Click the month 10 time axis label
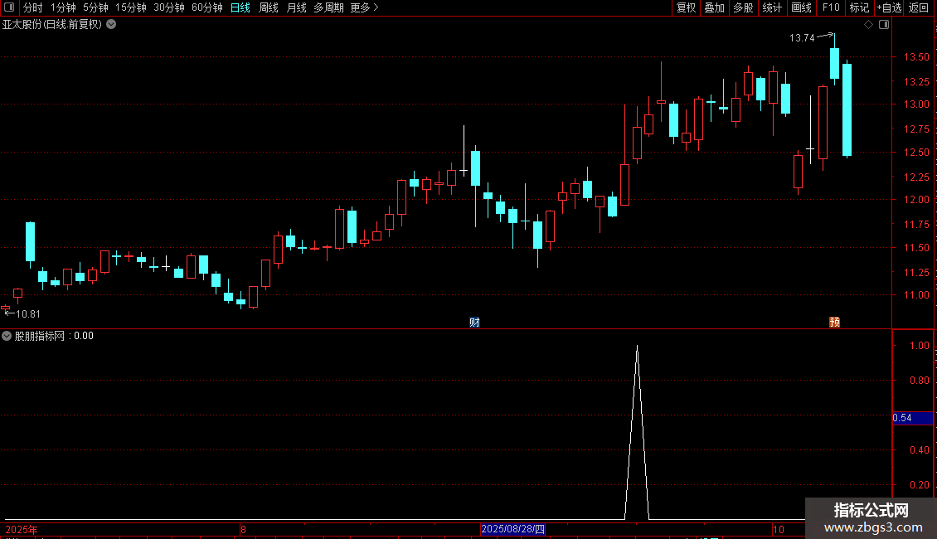The image size is (937, 539). point(778,529)
